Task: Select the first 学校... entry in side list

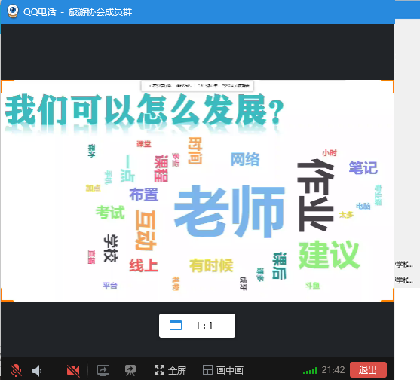Action: click(404, 265)
